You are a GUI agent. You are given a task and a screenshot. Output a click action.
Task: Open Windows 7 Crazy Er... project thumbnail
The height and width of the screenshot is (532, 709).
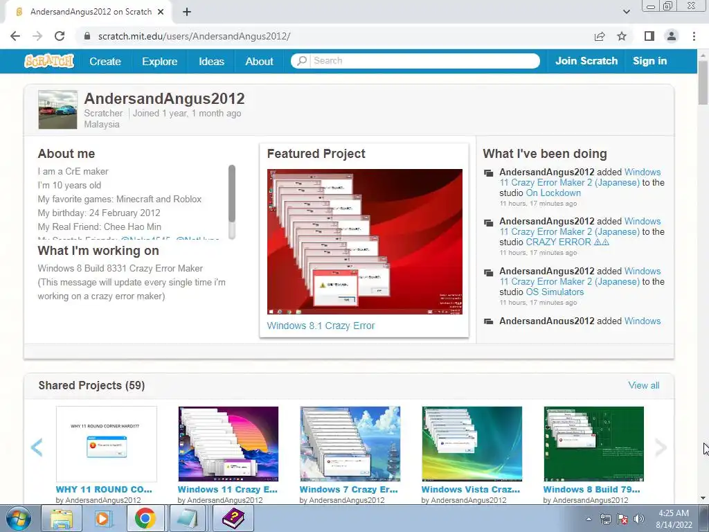[x=350, y=444]
